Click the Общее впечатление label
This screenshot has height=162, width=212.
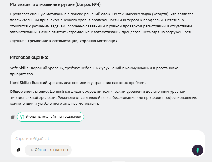coord(29,91)
